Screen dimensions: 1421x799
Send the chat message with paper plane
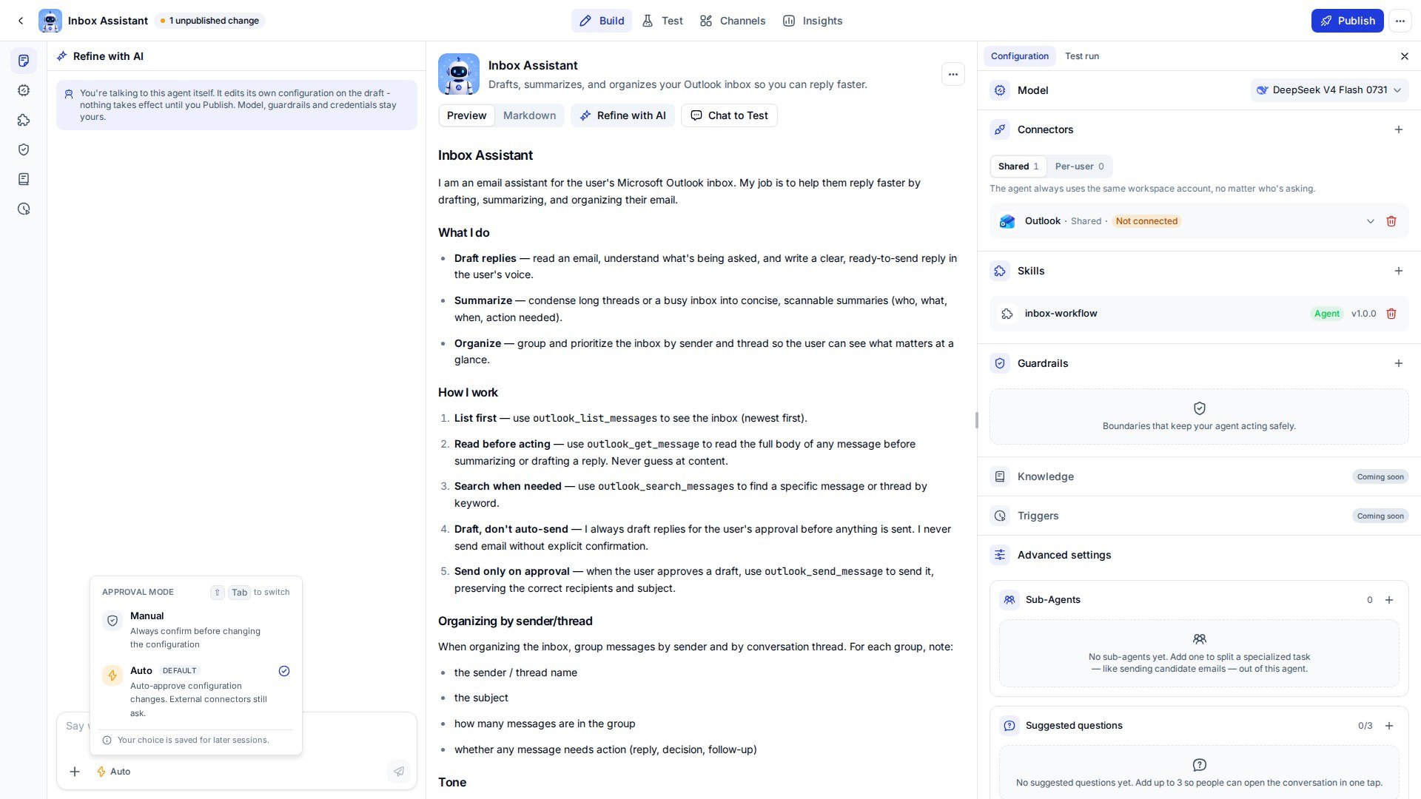pyautogui.click(x=399, y=772)
